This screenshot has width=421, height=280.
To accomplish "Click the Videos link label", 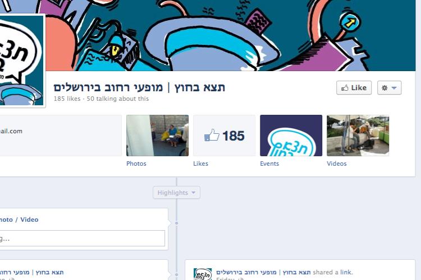I will tap(337, 164).
